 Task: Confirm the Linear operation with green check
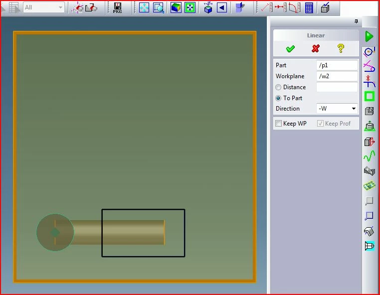pyautogui.click(x=290, y=49)
